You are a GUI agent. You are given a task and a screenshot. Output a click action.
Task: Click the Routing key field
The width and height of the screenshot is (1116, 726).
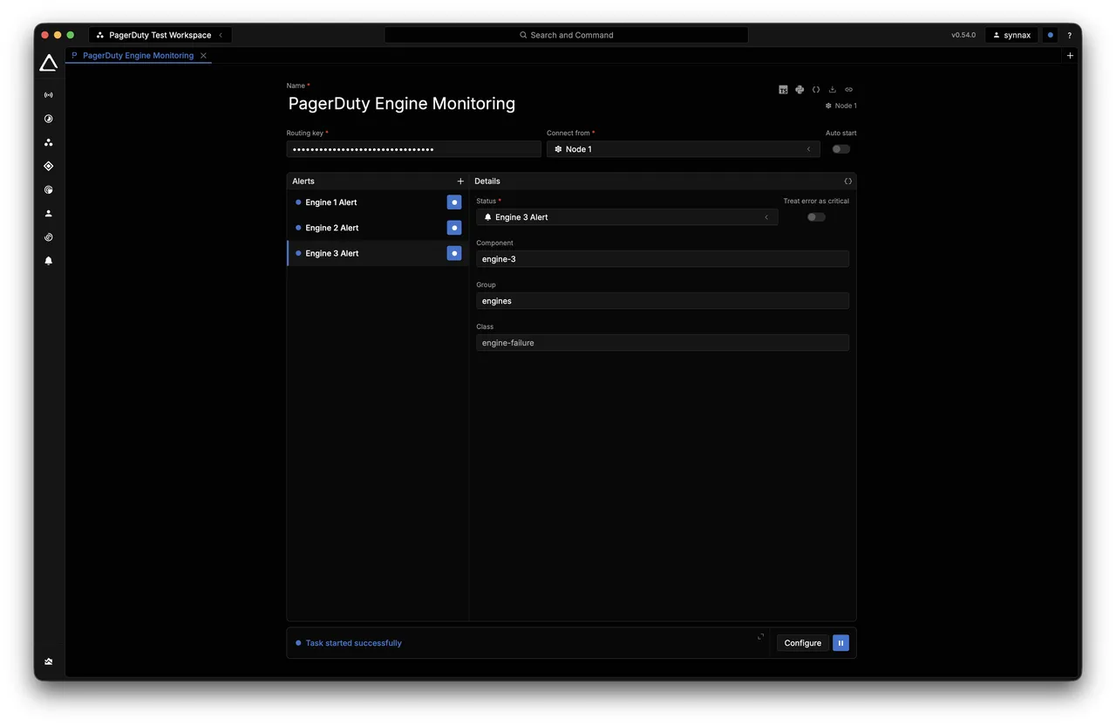click(414, 149)
